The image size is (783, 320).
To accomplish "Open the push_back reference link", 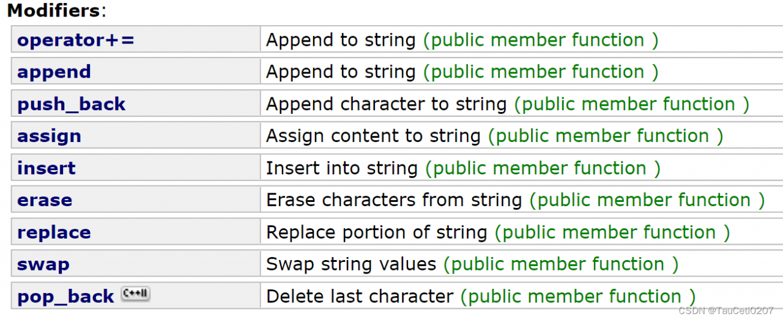I will click(71, 104).
